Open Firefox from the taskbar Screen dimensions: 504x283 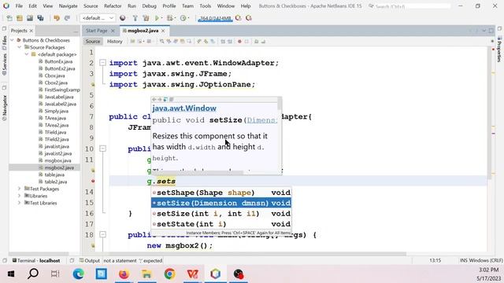pos(124,274)
